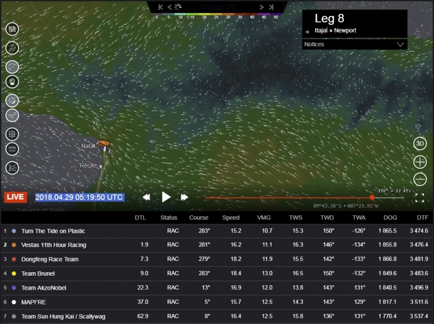Enter fullscreen mode
This screenshot has width=434, height=324.
(x=419, y=198)
